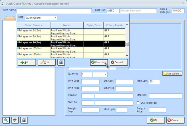Click Cancel at the dialog's bottom right

point(175,120)
